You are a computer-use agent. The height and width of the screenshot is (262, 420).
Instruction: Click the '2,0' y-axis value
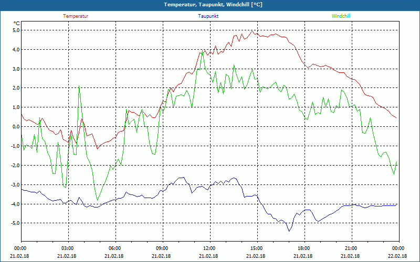16,88
